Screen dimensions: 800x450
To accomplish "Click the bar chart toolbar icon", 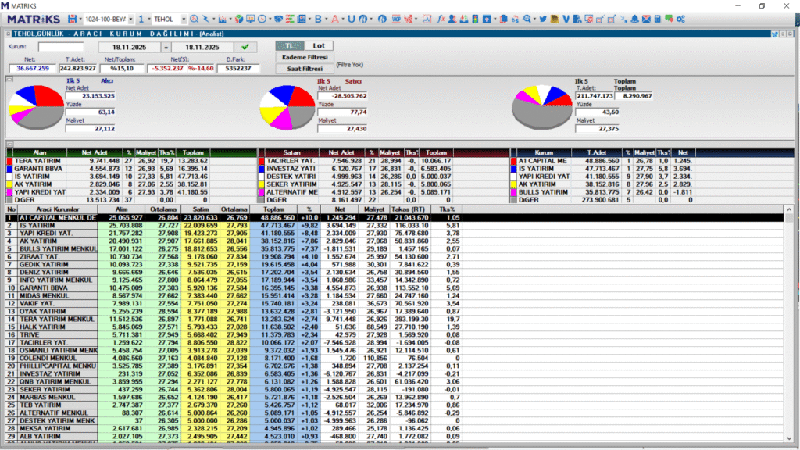I will 223,19.
